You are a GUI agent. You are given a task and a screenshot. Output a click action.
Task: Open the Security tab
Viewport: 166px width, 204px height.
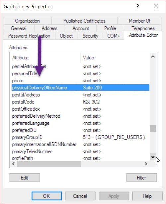coord(90,36)
